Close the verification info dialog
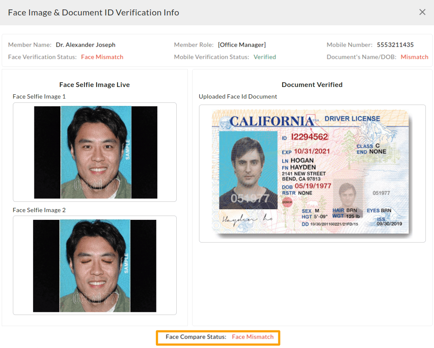 pyautogui.click(x=422, y=12)
